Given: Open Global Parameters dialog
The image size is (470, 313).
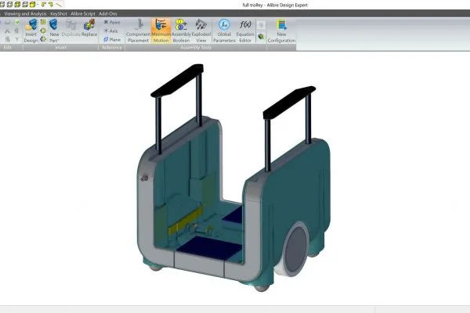Looking at the screenshot, I should pyautogui.click(x=224, y=31).
